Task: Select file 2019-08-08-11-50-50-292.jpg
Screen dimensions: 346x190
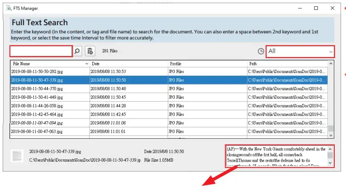Action: [x=37, y=72]
